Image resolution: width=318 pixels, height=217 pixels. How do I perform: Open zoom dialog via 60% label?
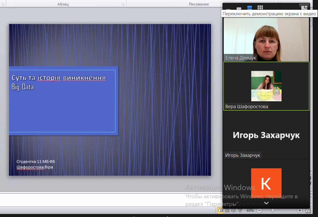pyautogui.click(x=250, y=210)
